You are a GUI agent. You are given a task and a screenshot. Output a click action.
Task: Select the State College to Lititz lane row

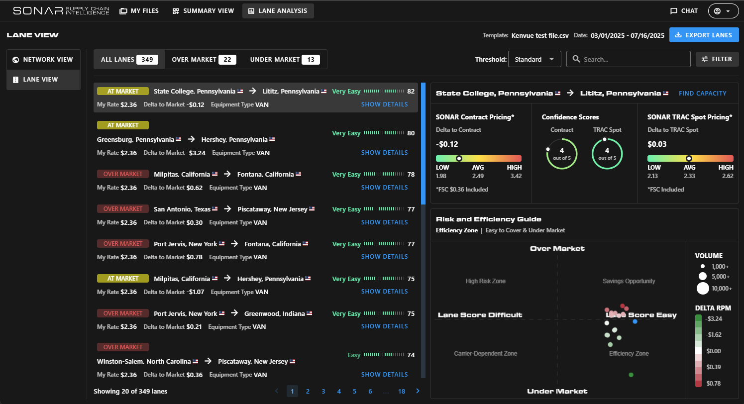point(256,98)
